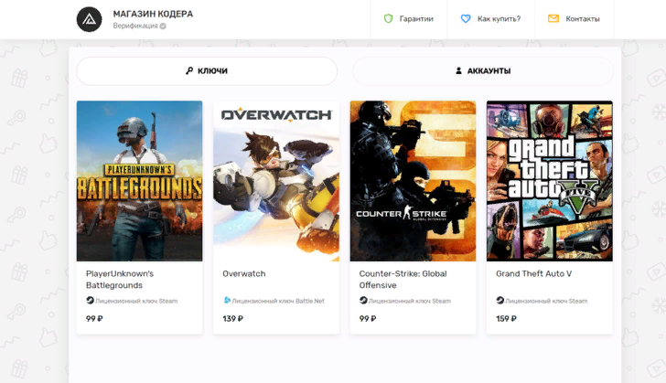Click Steam icon under PlayerUnknown's Battlegrounds
Image resolution: width=666 pixels, height=383 pixels.
point(90,300)
